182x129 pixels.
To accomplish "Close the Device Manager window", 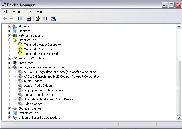I will click(178, 5).
